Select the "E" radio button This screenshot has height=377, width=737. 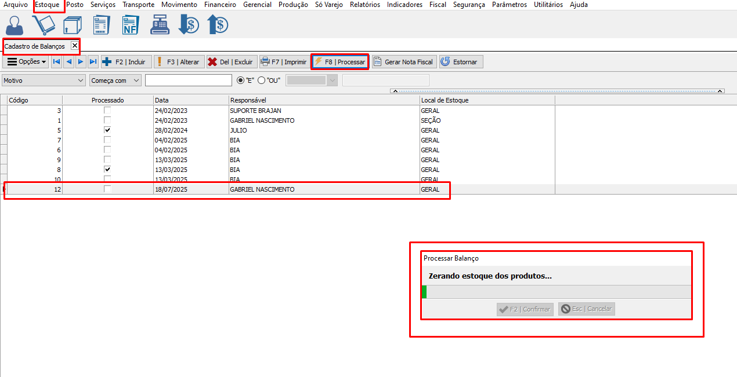tap(241, 80)
